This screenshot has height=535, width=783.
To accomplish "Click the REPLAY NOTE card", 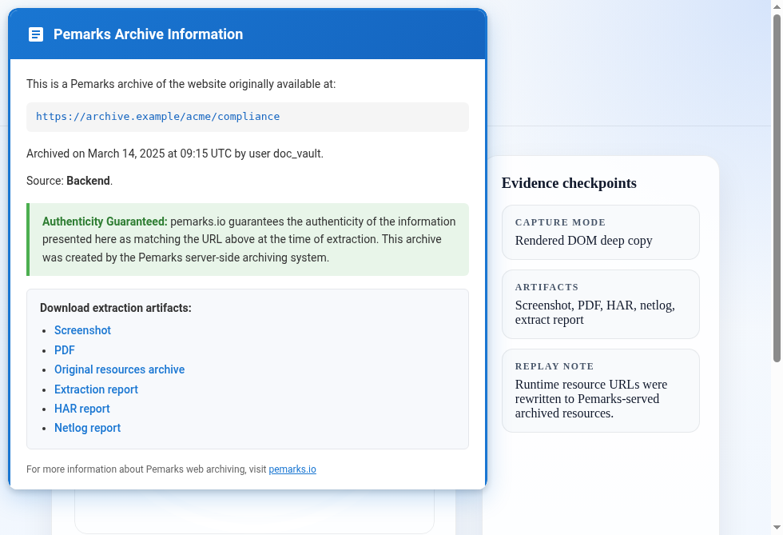I will 601,391.
